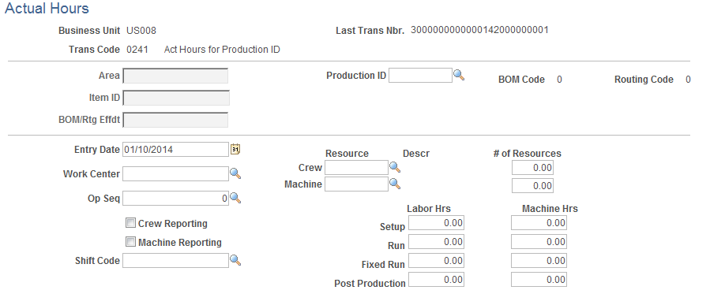Focus the Crew resource input field
710x305 pixels.
[x=356, y=168]
